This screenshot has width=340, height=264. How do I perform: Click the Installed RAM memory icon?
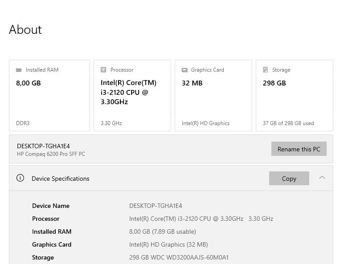point(19,70)
